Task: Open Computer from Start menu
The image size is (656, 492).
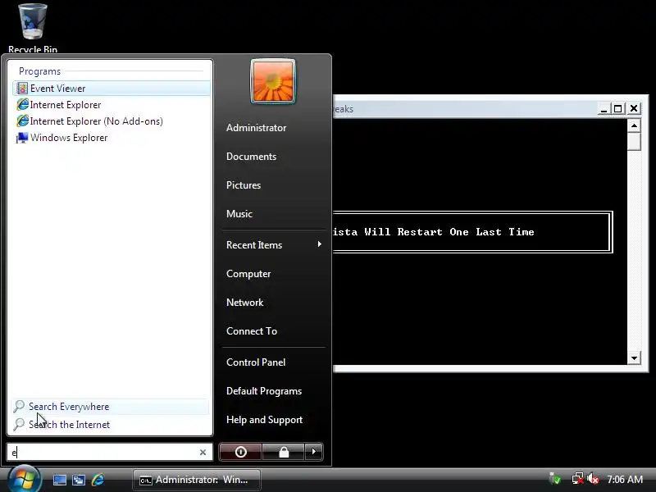Action: (248, 274)
